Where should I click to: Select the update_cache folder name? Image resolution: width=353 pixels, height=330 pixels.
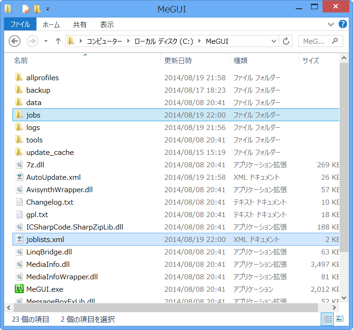coord(50,153)
